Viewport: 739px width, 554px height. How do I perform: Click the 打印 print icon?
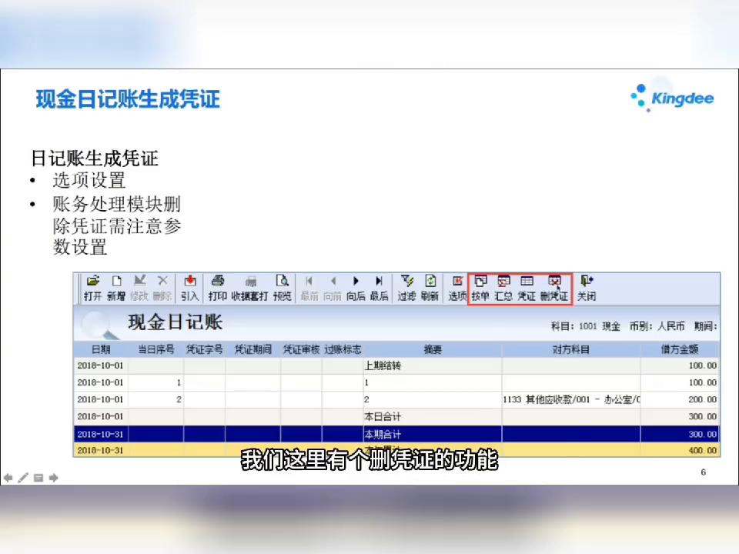coord(218,286)
